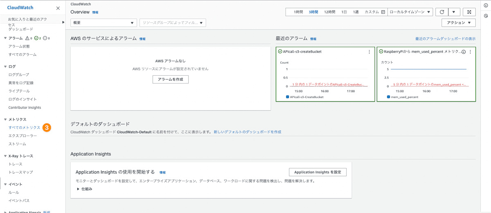Open ライブテール in sidebar
The width and height of the screenshot is (491, 213).
pos(19,91)
